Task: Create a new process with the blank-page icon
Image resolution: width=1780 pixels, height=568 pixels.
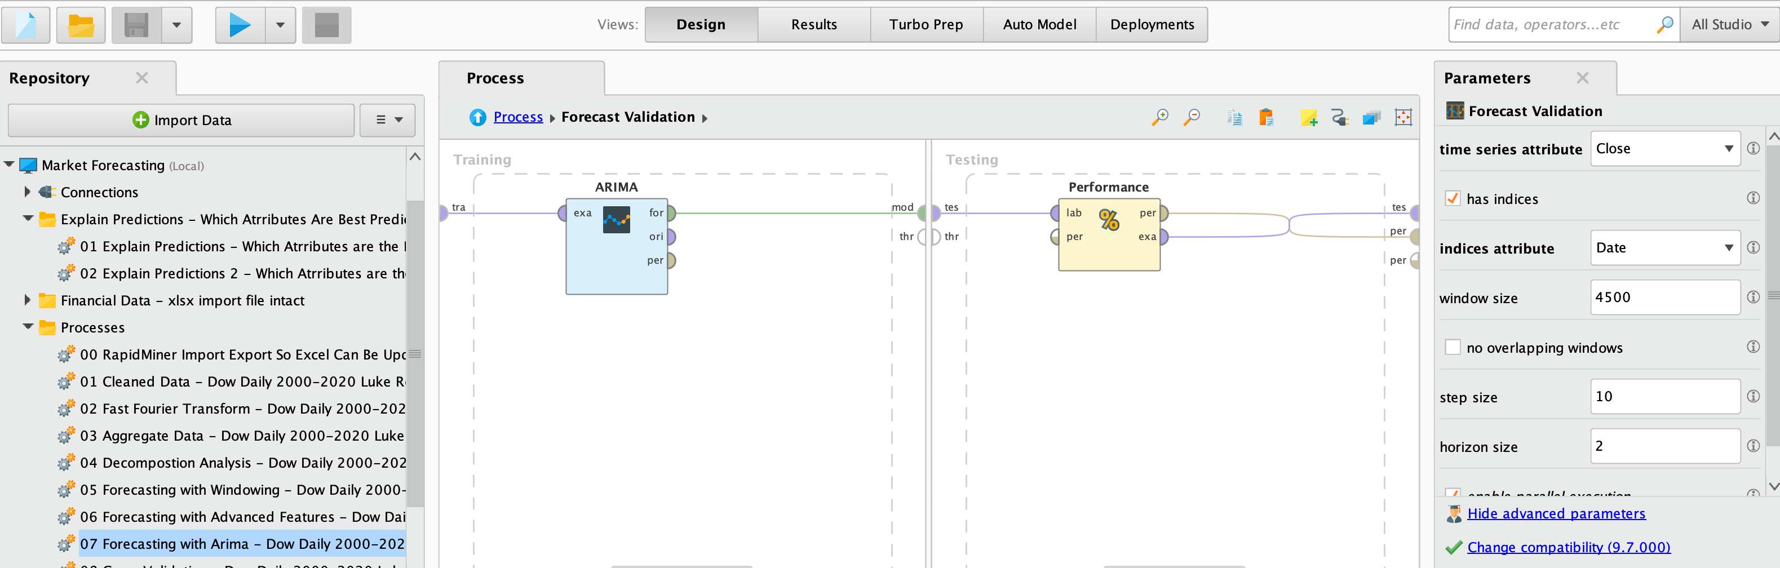Action: pos(25,25)
